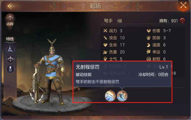The width and height of the screenshot is (191, 120).
Task: Click the 战力 crossed swords stat icon
Action: pyautogui.click(x=105, y=31)
